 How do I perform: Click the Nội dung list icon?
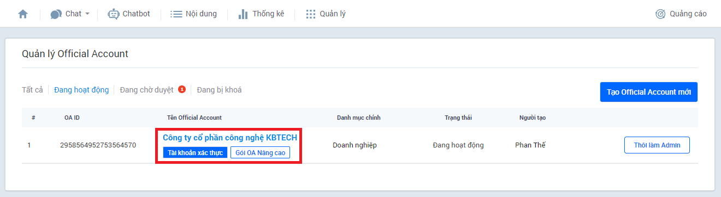(176, 14)
